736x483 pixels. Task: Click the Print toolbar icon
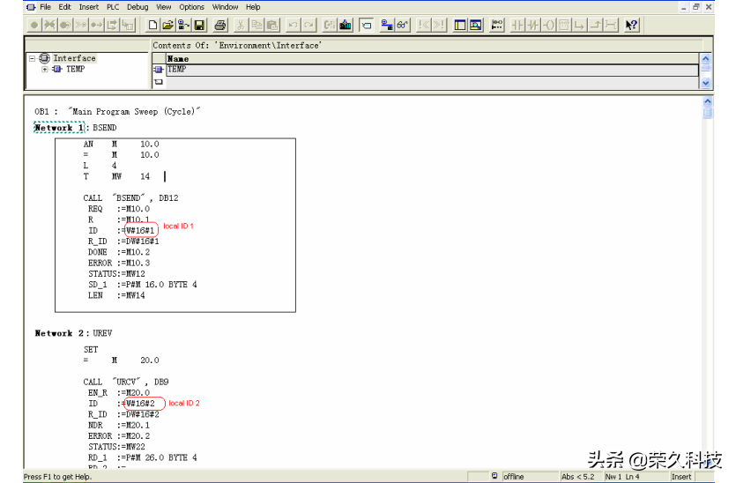(x=220, y=26)
